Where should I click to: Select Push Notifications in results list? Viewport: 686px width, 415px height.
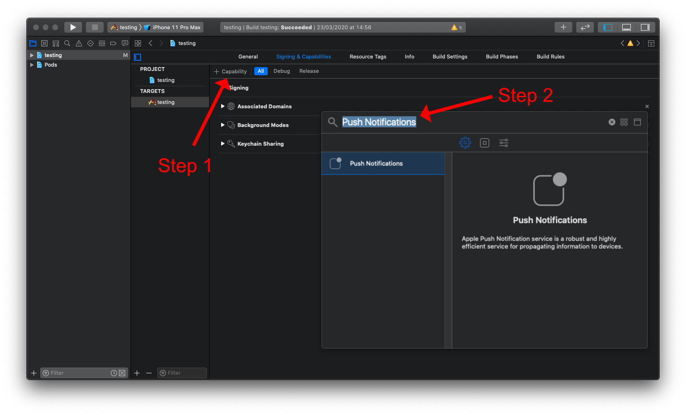pos(383,163)
